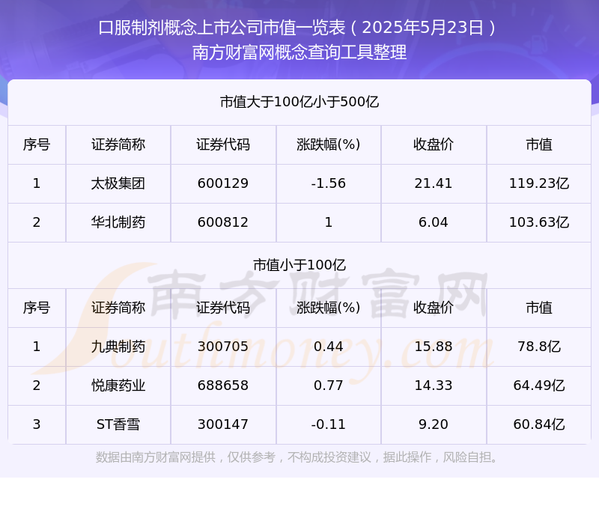The image size is (599, 515).
Task: Click the closing price 21.41
Action: point(434,183)
